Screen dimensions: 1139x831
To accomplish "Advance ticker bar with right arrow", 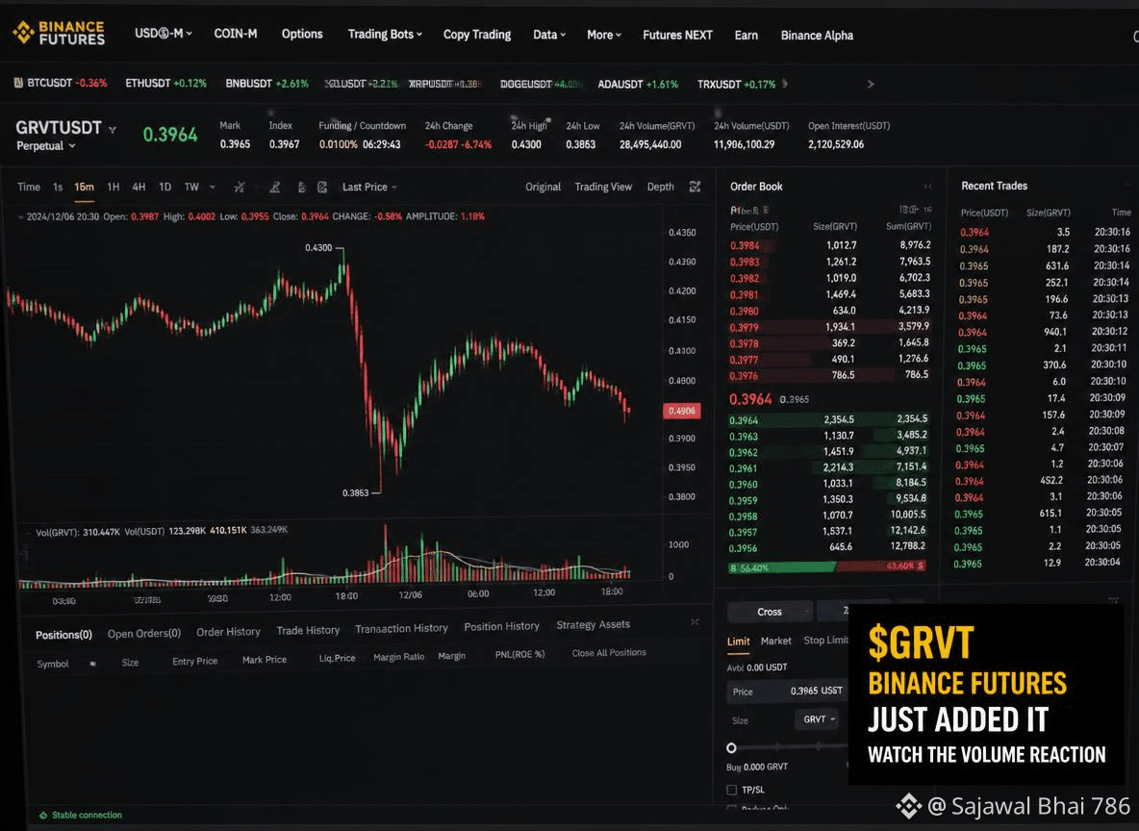I will [x=871, y=85].
